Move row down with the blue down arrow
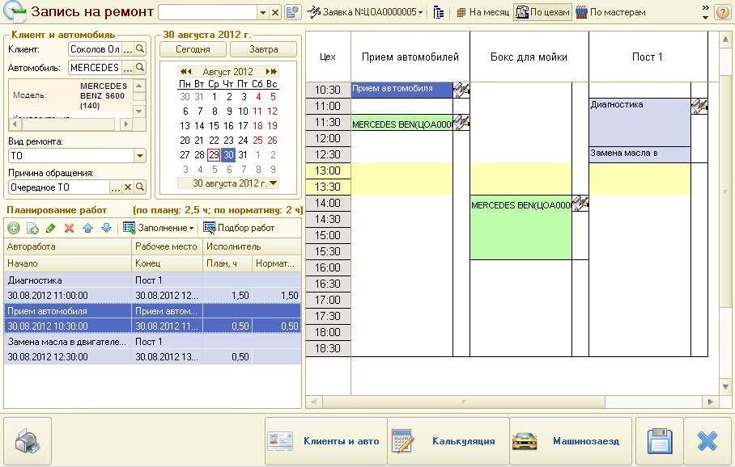Image resolution: width=735 pixels, height=467 pixels. click(x=106, y=229)
